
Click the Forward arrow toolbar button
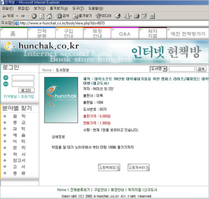click(x=23, y=16)
